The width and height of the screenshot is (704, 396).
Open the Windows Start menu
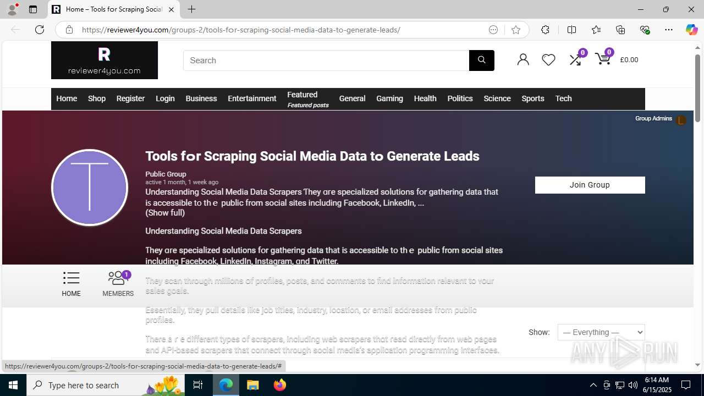13,385
